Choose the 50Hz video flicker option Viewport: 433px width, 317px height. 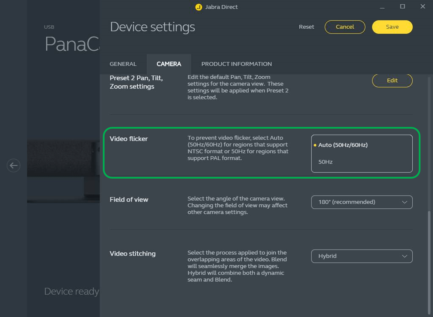pos(325,162)
